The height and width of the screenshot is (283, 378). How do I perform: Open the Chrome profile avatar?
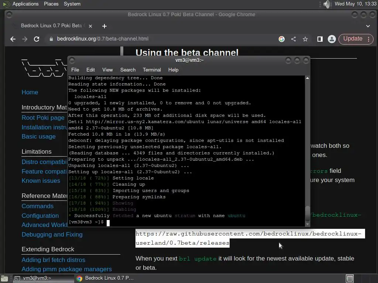point(332,39)
